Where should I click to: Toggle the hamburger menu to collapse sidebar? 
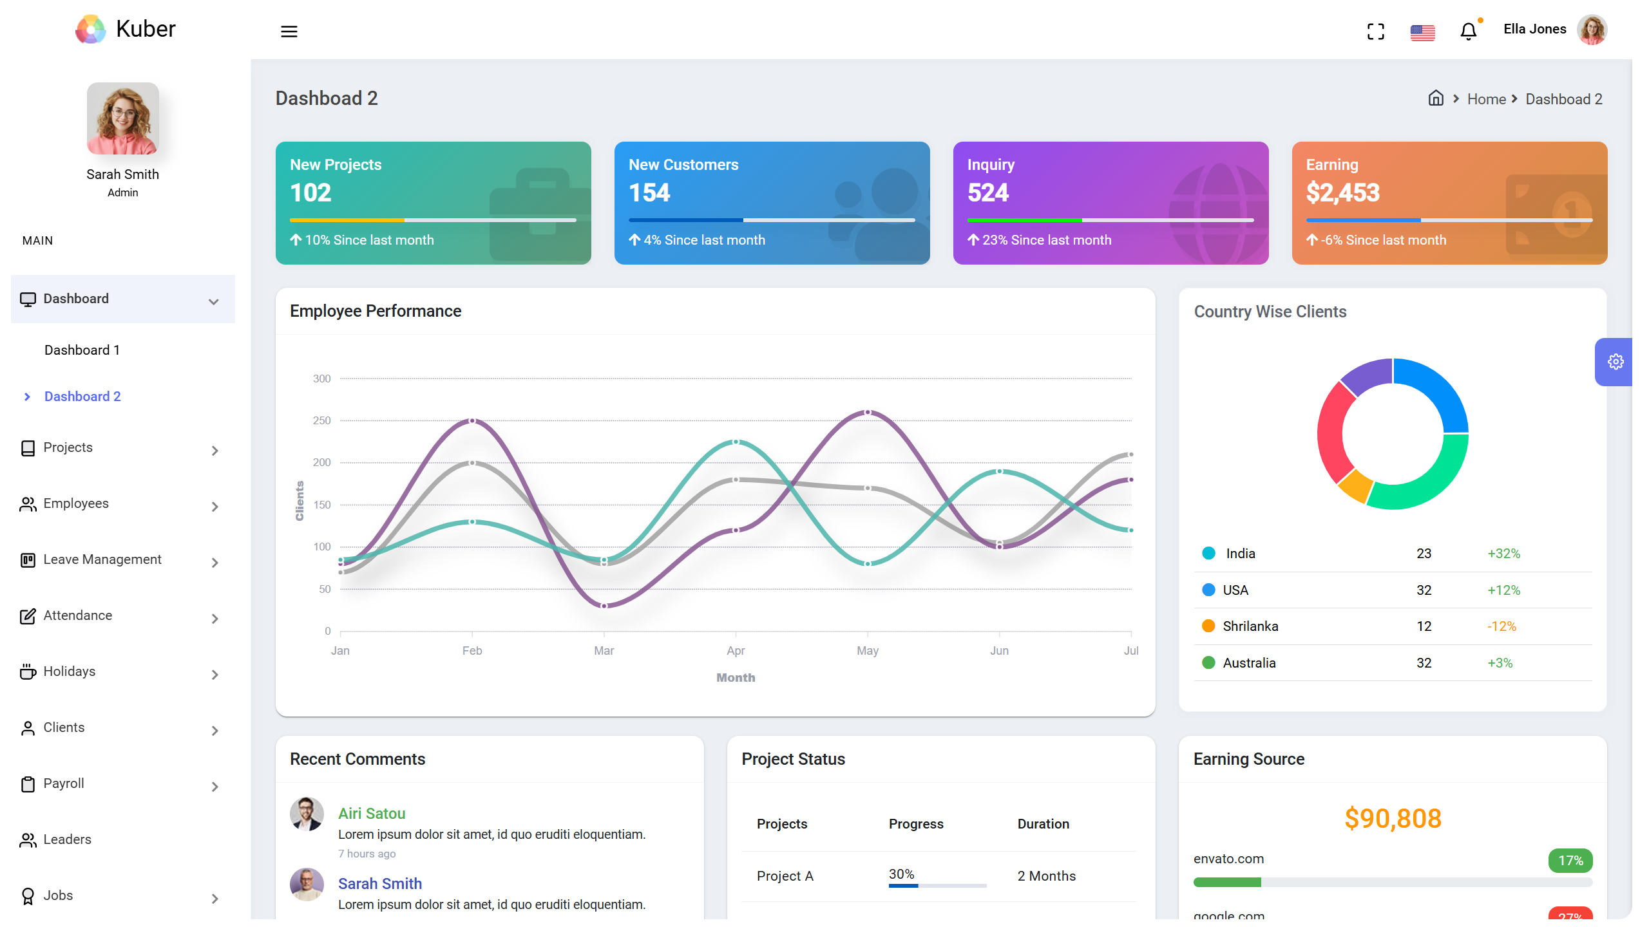point(289,30)
